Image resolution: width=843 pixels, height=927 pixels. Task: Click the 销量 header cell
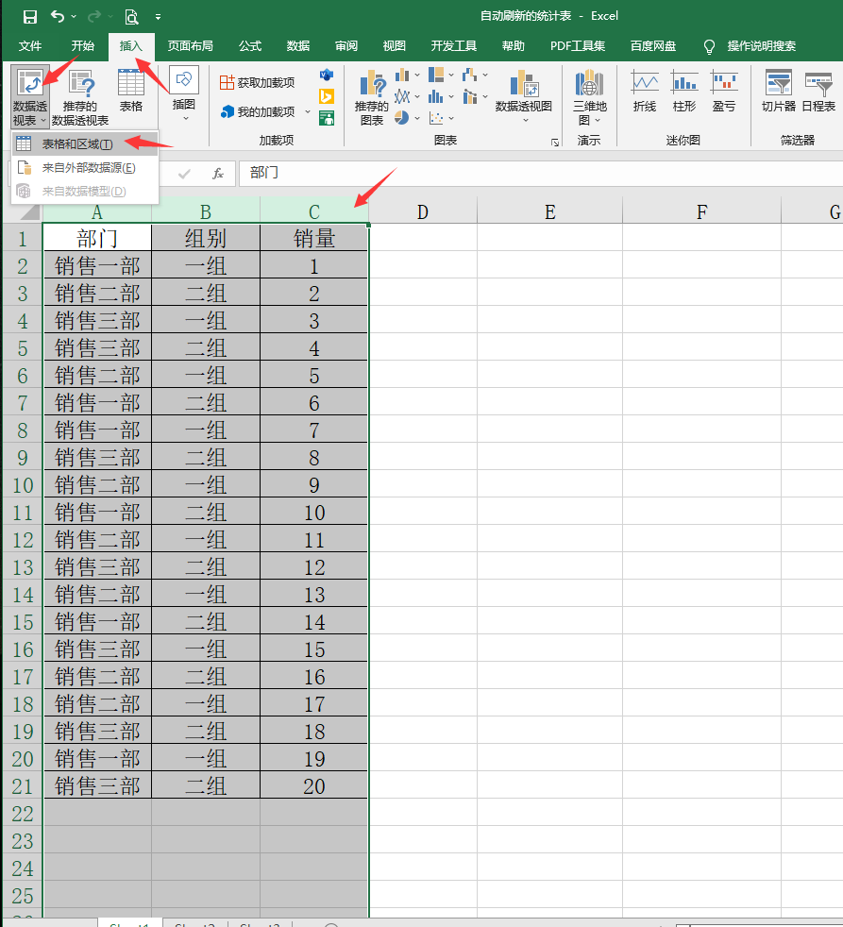(x=314, y=238)
